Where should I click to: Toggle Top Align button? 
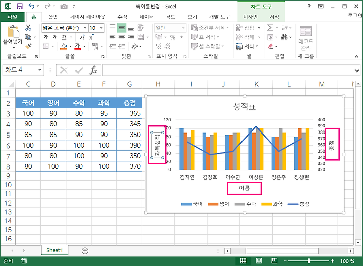point(112,28)
